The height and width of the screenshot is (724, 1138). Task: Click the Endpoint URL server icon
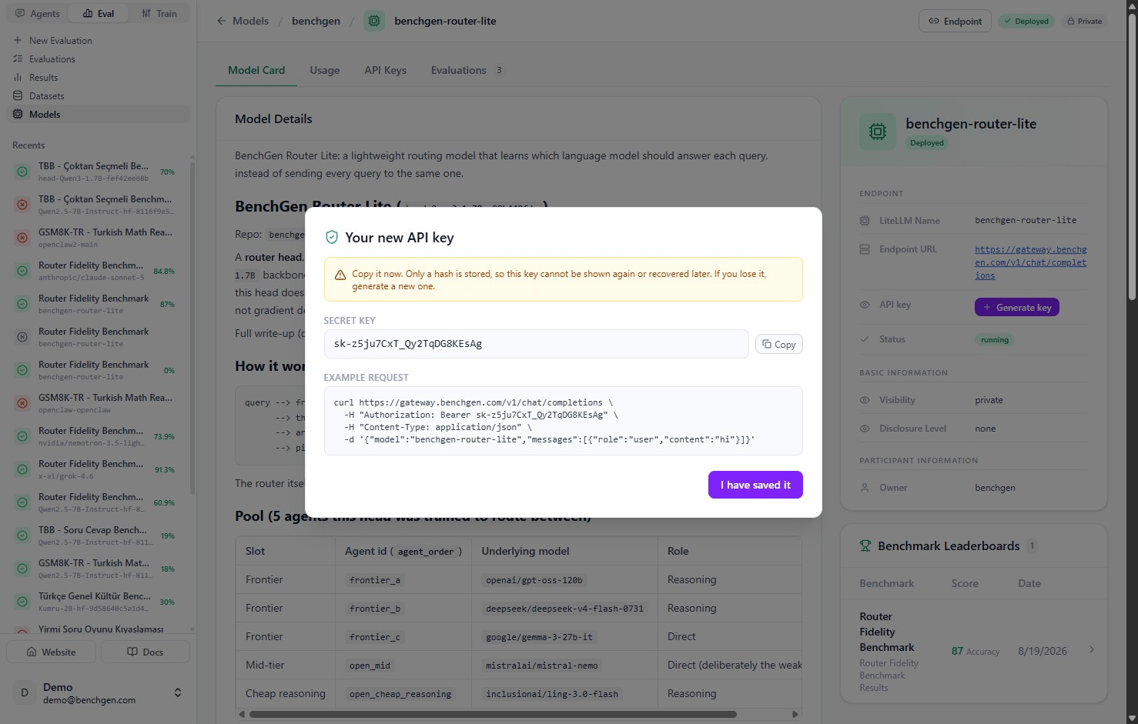click(865, 249)
